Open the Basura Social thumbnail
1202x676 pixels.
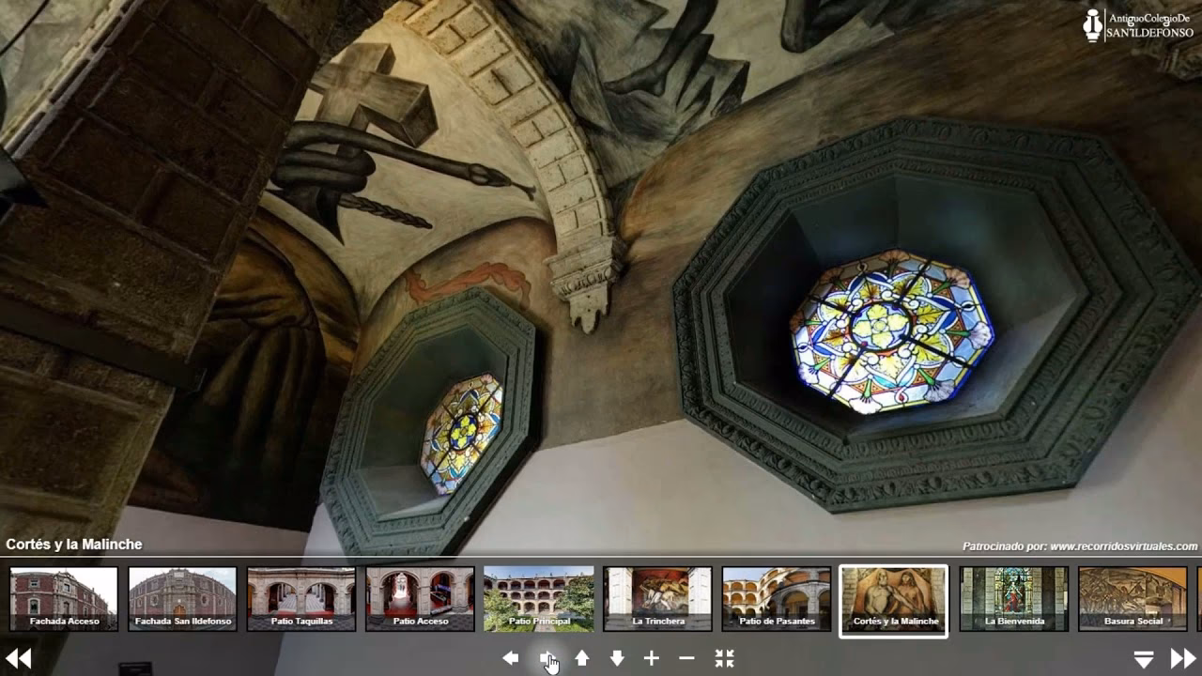(1133, 599)
